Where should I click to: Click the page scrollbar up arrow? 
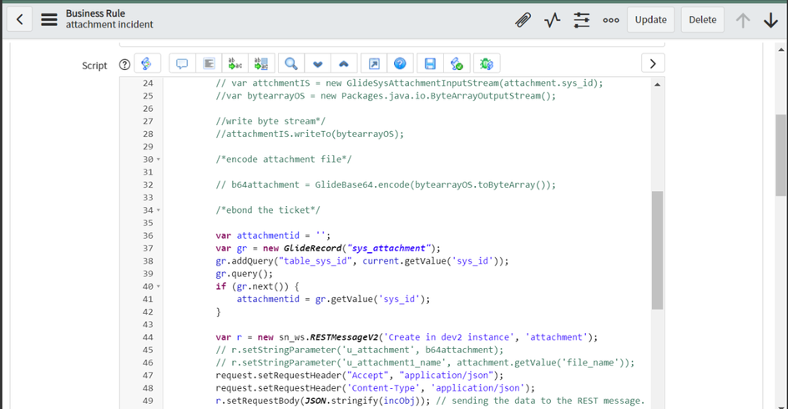pyautogui.click(x=780, y=49)
